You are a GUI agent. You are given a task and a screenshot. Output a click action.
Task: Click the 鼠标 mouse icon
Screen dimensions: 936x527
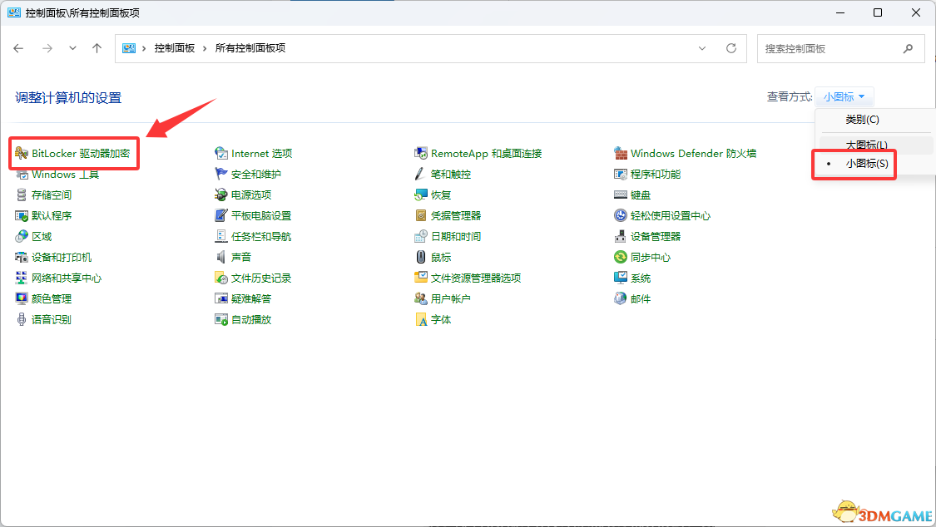[421, 258]
